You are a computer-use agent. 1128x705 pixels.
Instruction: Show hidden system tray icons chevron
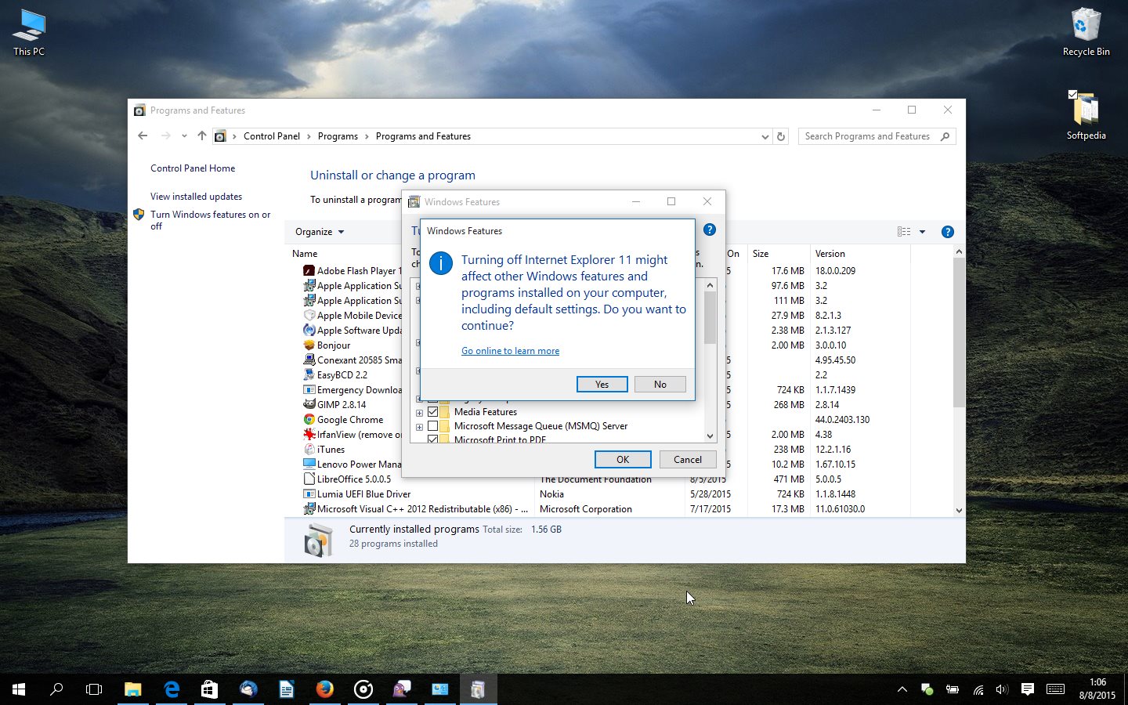click(902, 689)
